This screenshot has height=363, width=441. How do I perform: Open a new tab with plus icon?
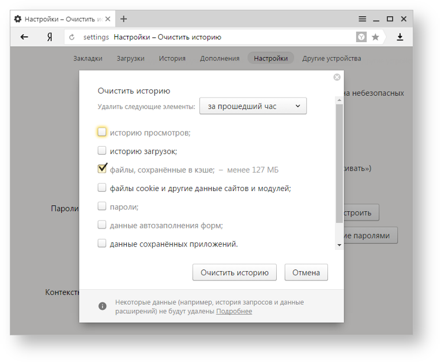pos(124,19)
